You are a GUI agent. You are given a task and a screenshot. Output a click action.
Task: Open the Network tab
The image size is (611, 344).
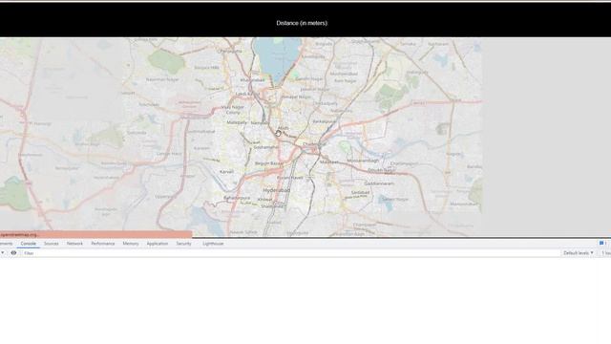(x=74, y=244)
